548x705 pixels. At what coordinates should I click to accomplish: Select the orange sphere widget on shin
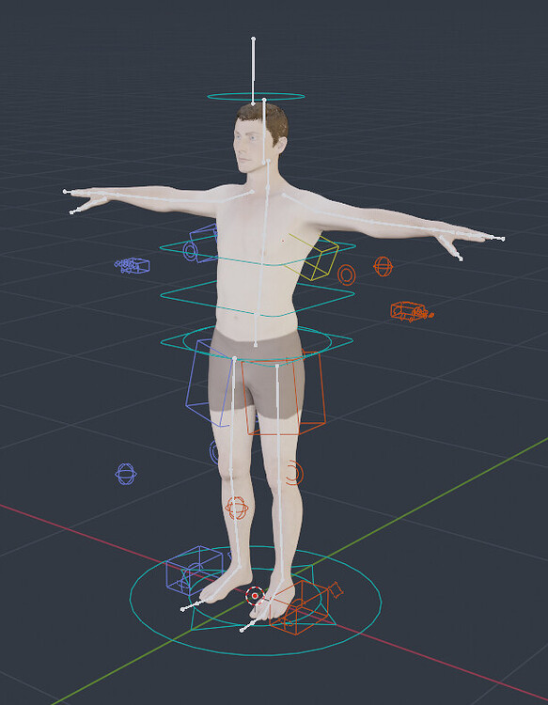[237, 508]
